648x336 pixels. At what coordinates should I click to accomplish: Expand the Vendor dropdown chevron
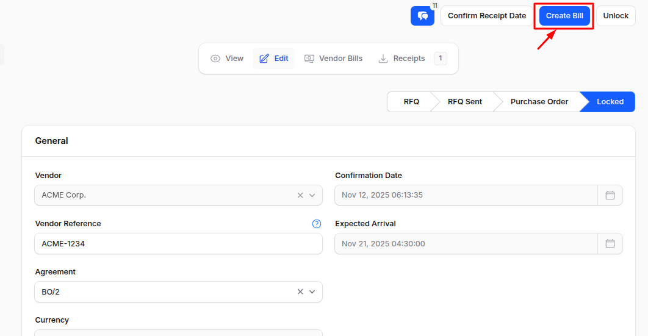pos(312,195)
